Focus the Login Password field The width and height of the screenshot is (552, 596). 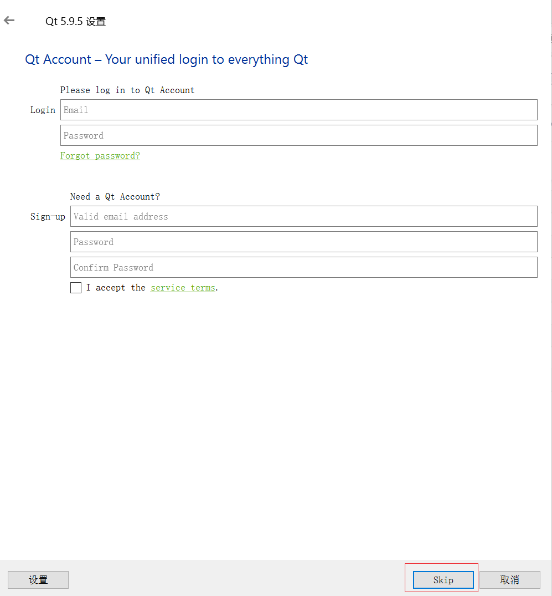pos(298,135)
